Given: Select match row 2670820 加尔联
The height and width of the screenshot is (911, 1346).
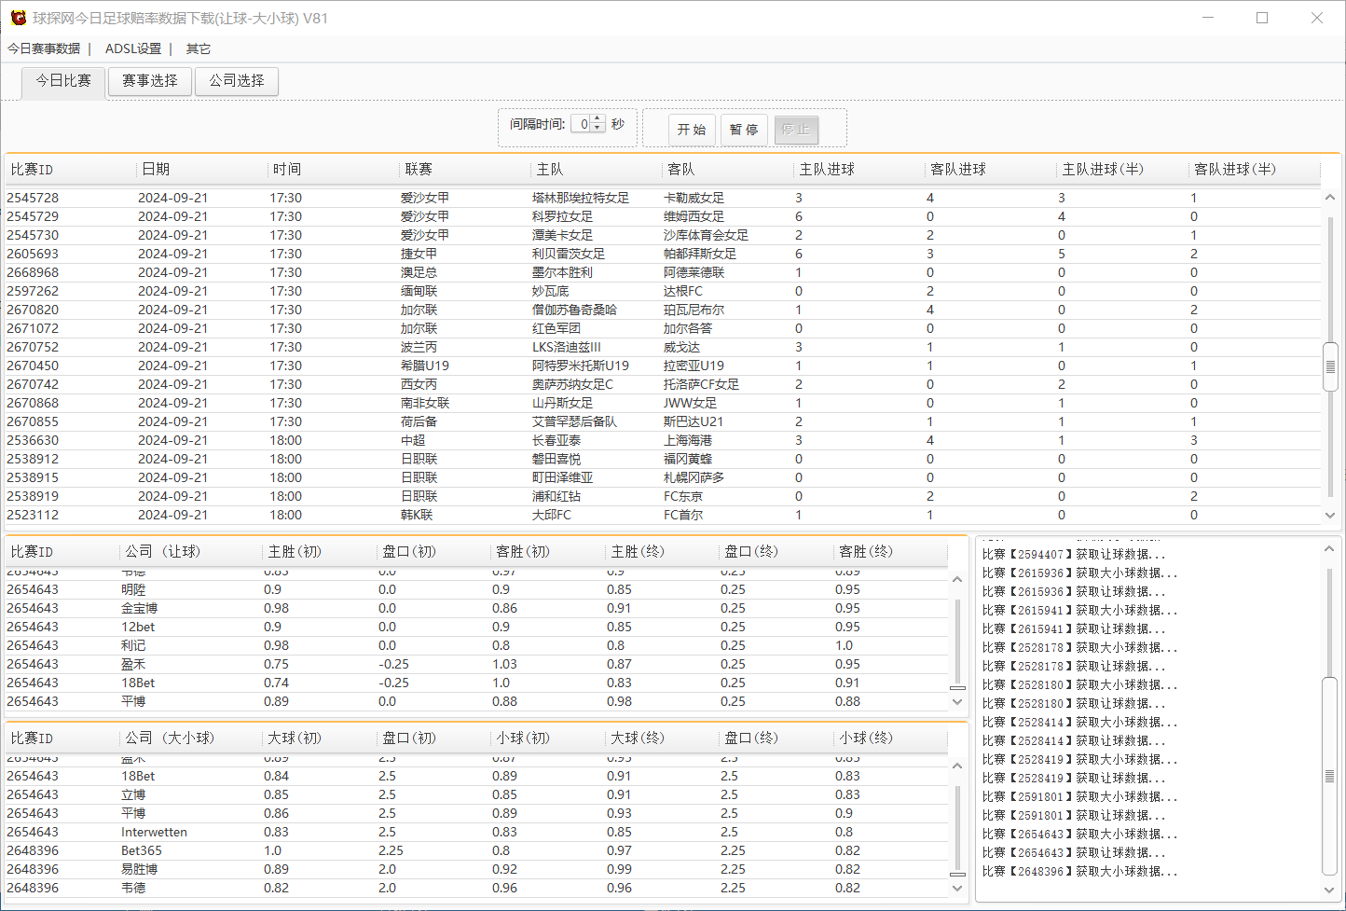Looking at the screenshot, I should (663, 310).
